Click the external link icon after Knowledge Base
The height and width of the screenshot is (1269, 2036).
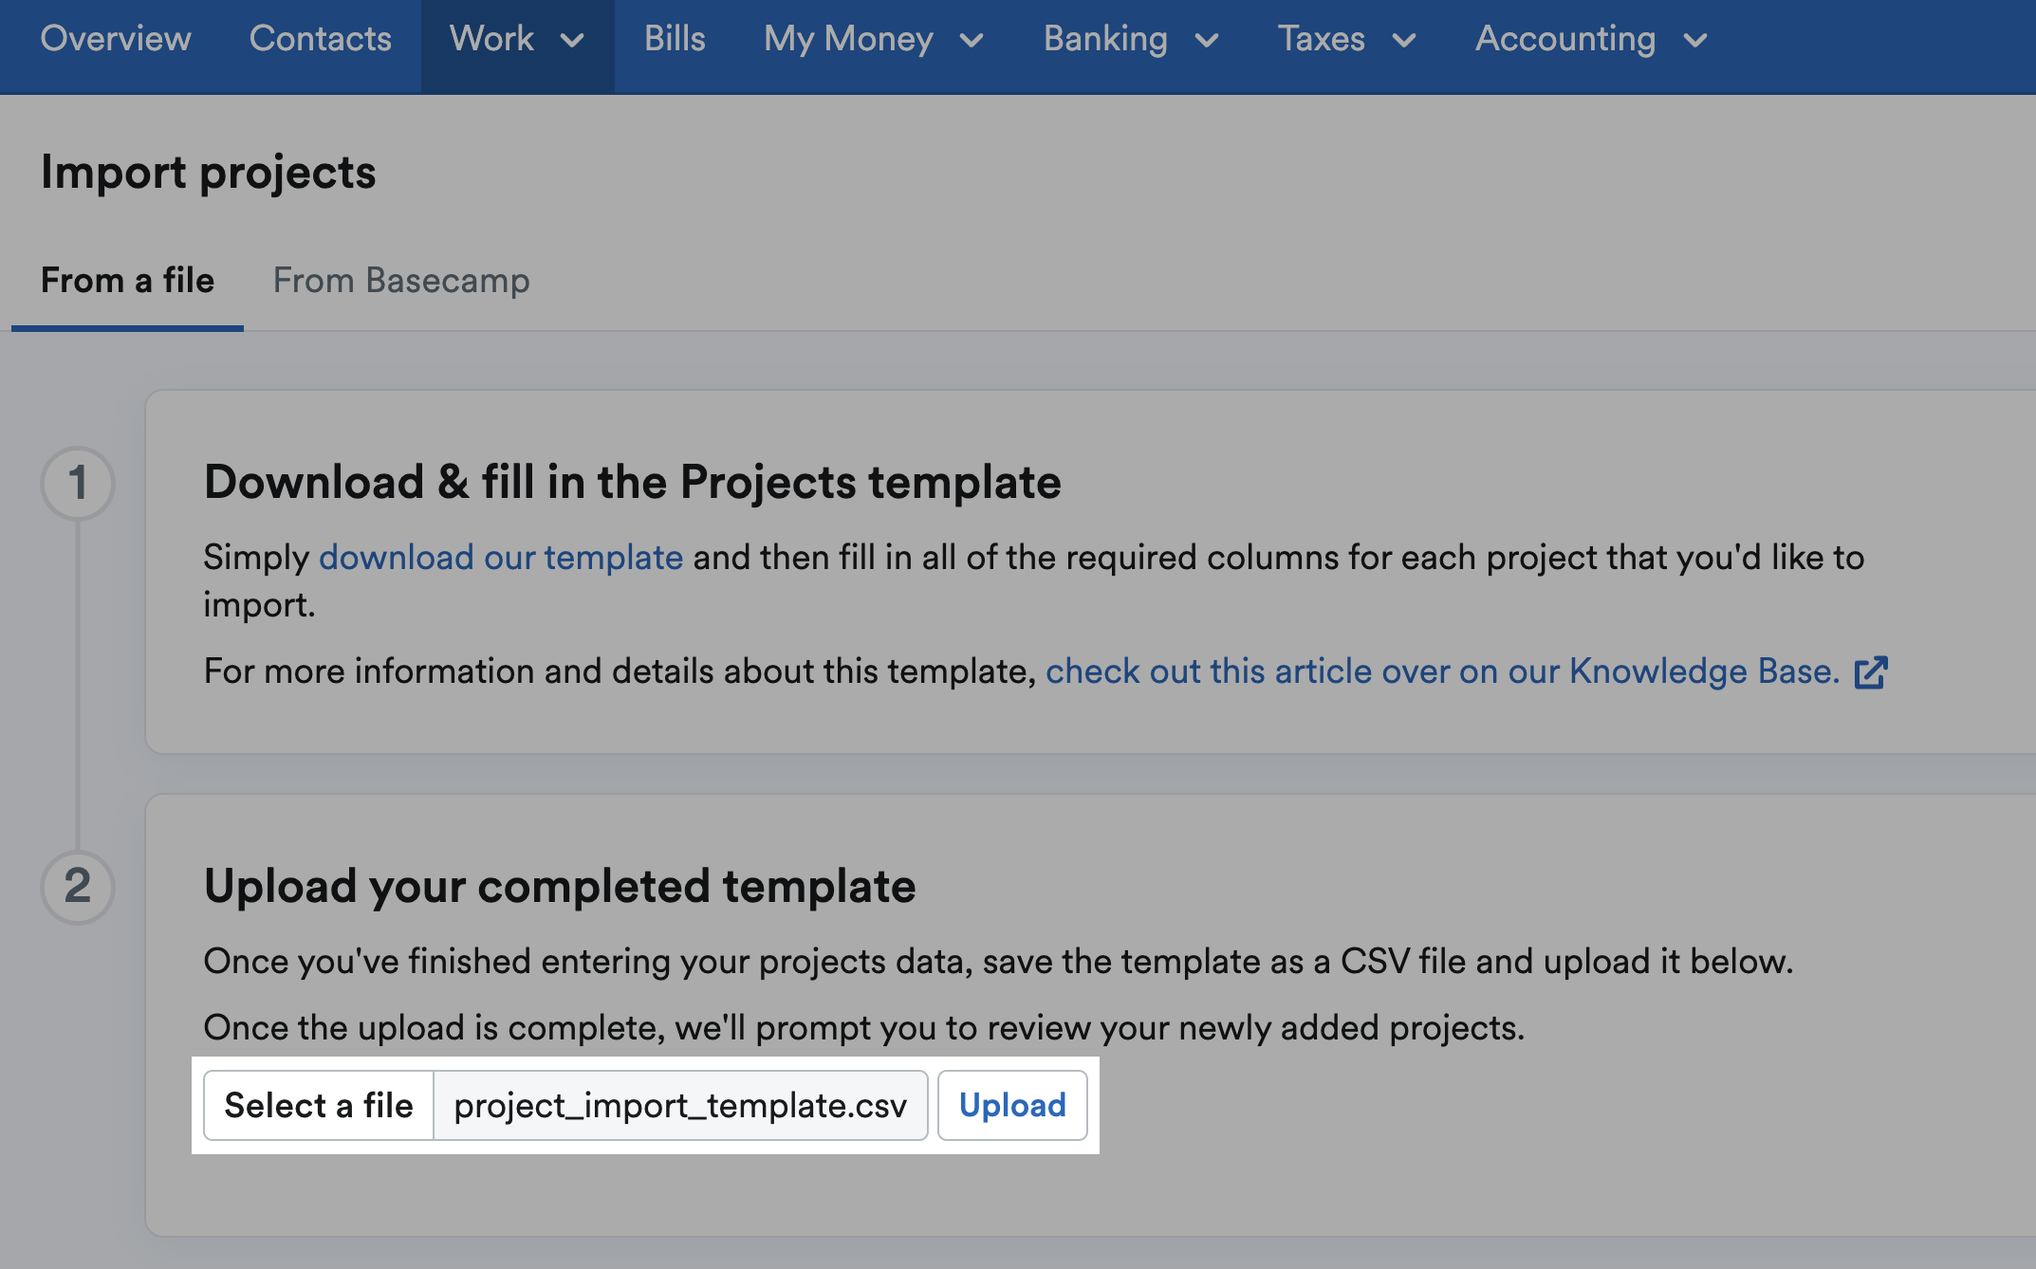point(1870,672)
